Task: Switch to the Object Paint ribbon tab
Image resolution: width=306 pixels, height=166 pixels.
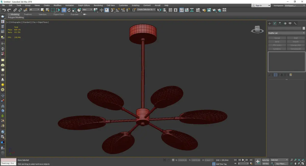Action: [59, 14]
